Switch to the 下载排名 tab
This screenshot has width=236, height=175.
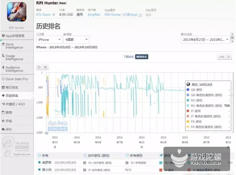129,57
